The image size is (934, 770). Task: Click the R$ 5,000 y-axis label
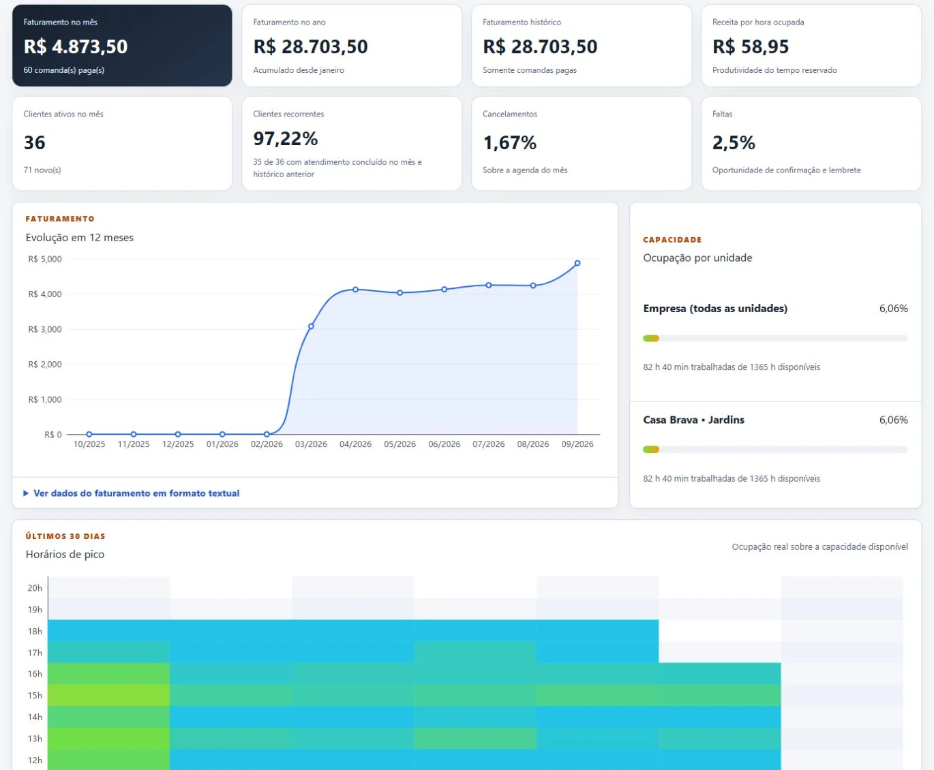[x=45, y=259]
